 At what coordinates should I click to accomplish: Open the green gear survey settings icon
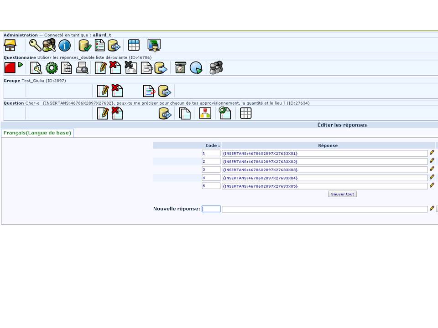click(52, 68)
